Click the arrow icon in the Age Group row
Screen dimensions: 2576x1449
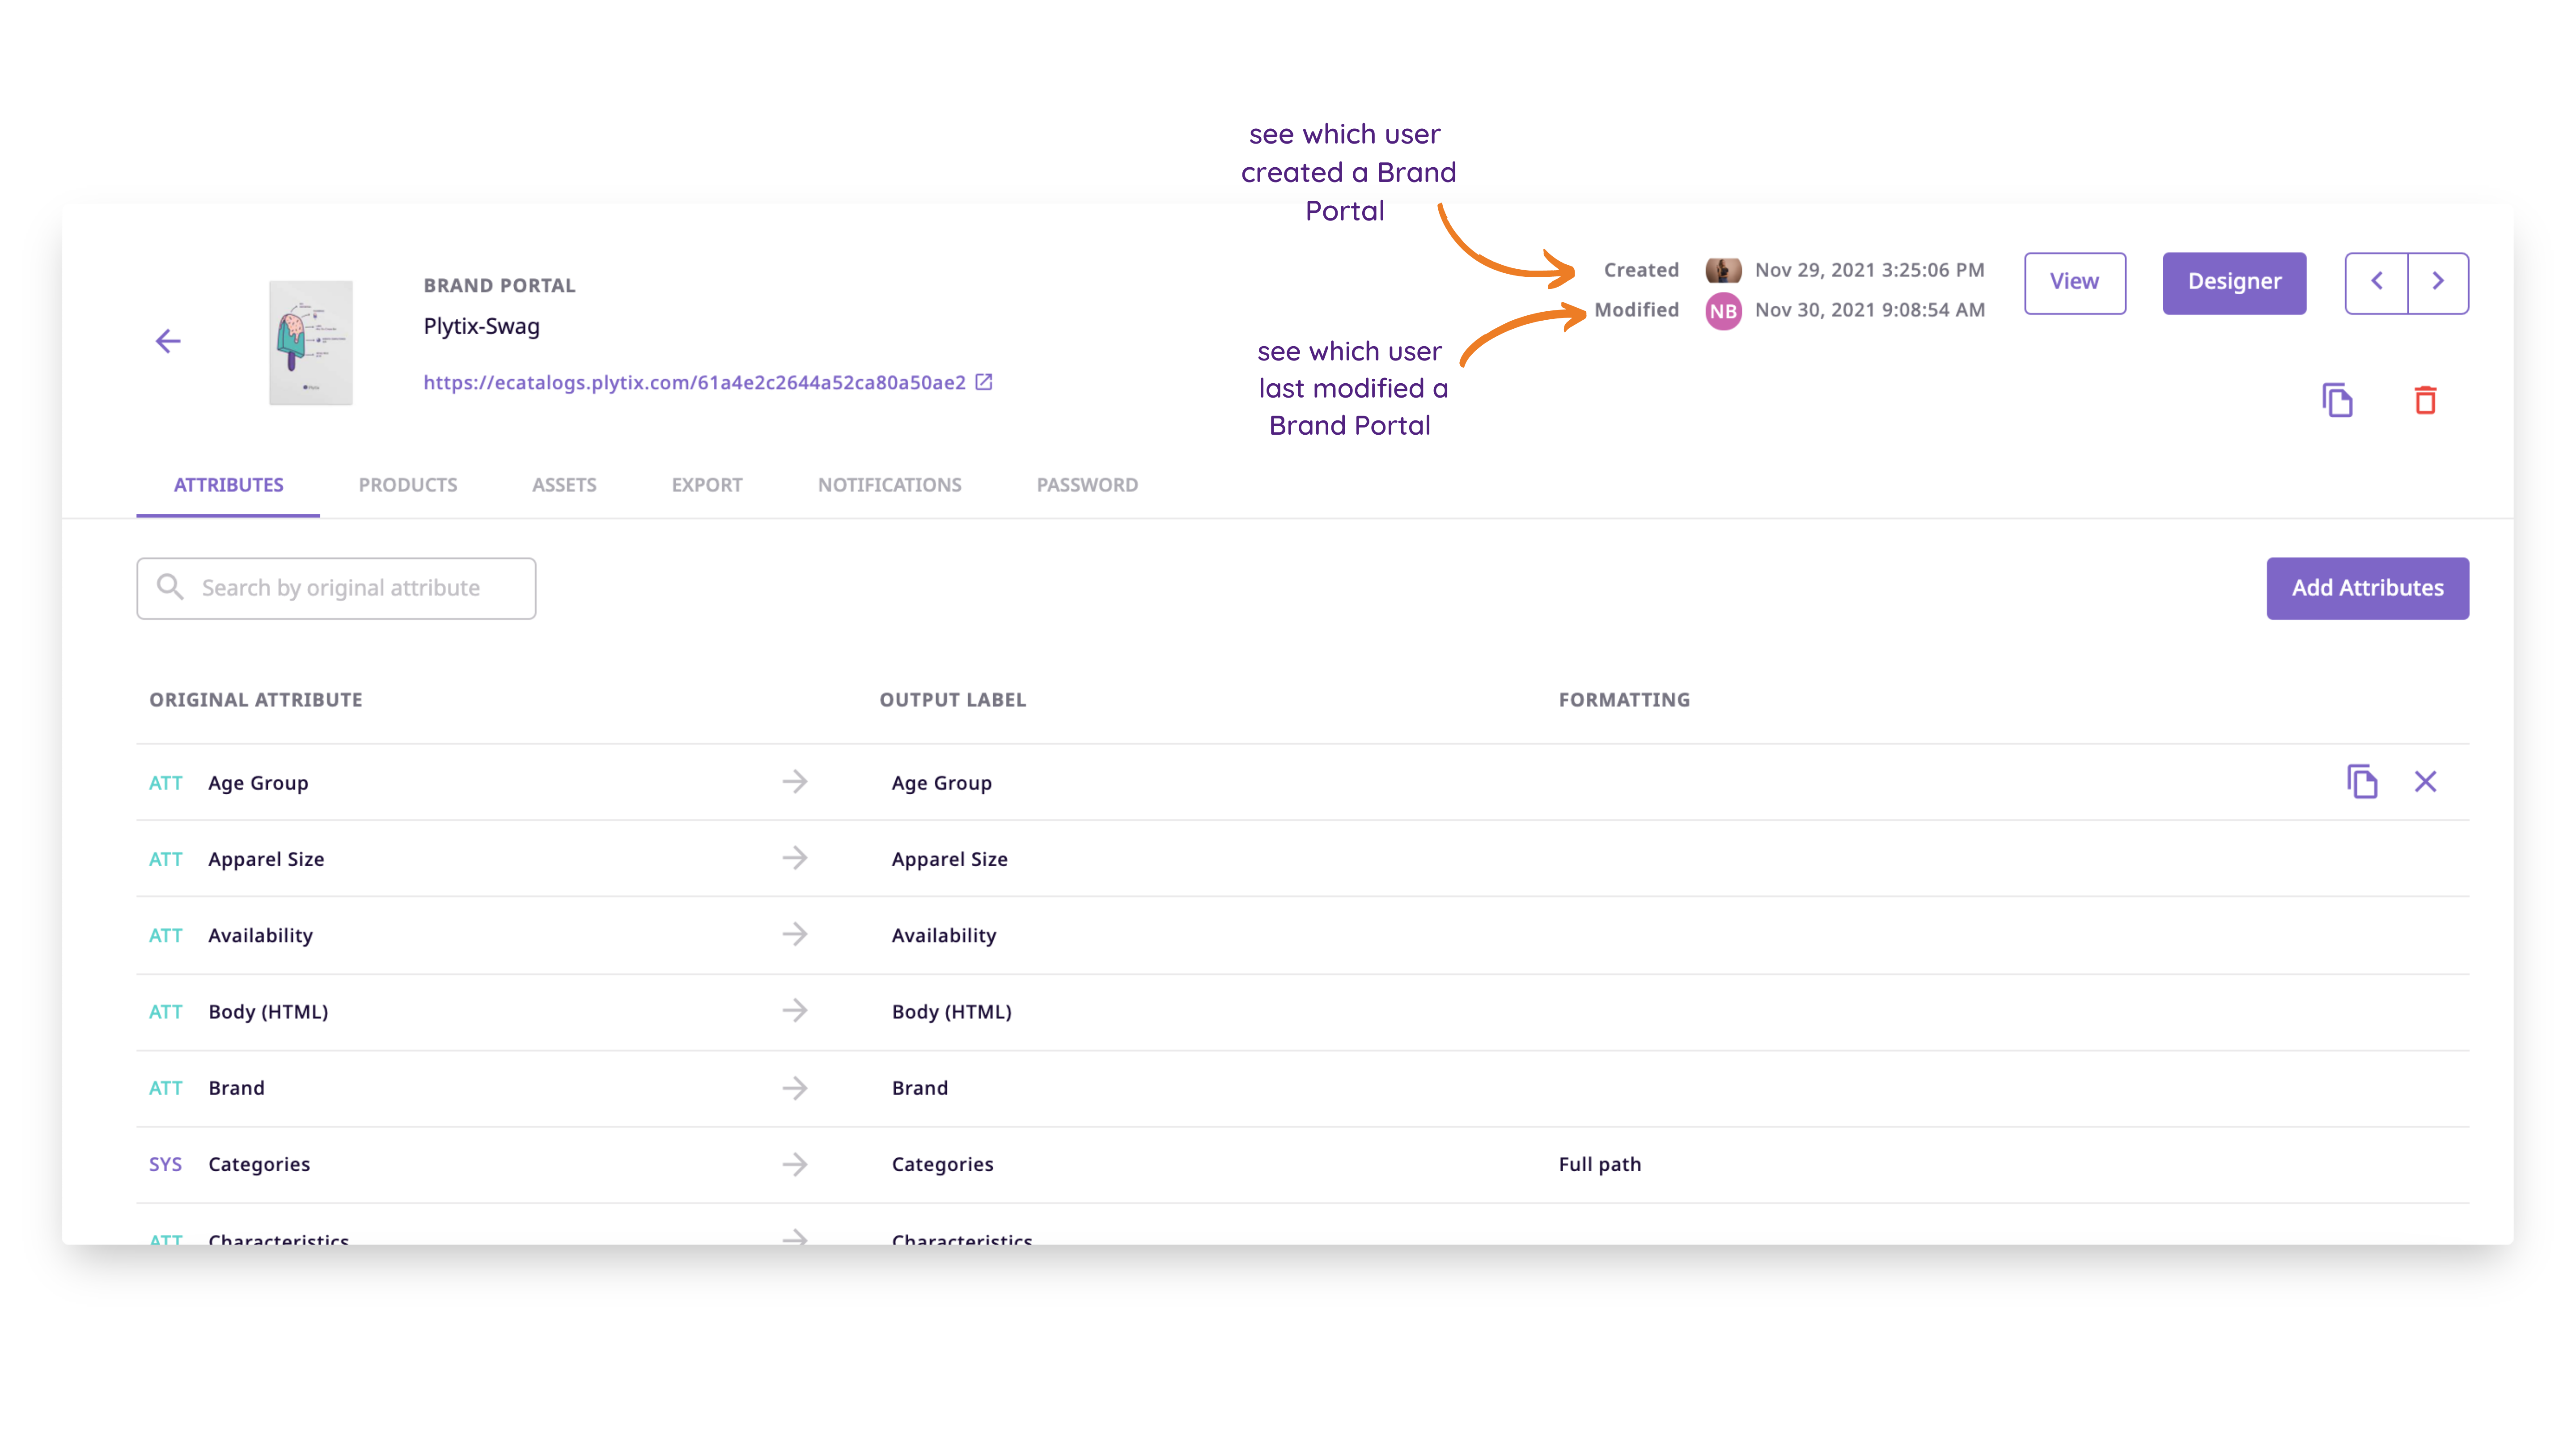point(795,782)
